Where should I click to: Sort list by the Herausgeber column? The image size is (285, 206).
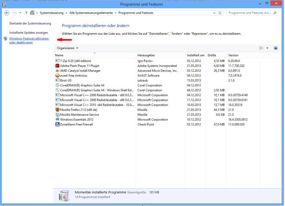coord(161,55)
